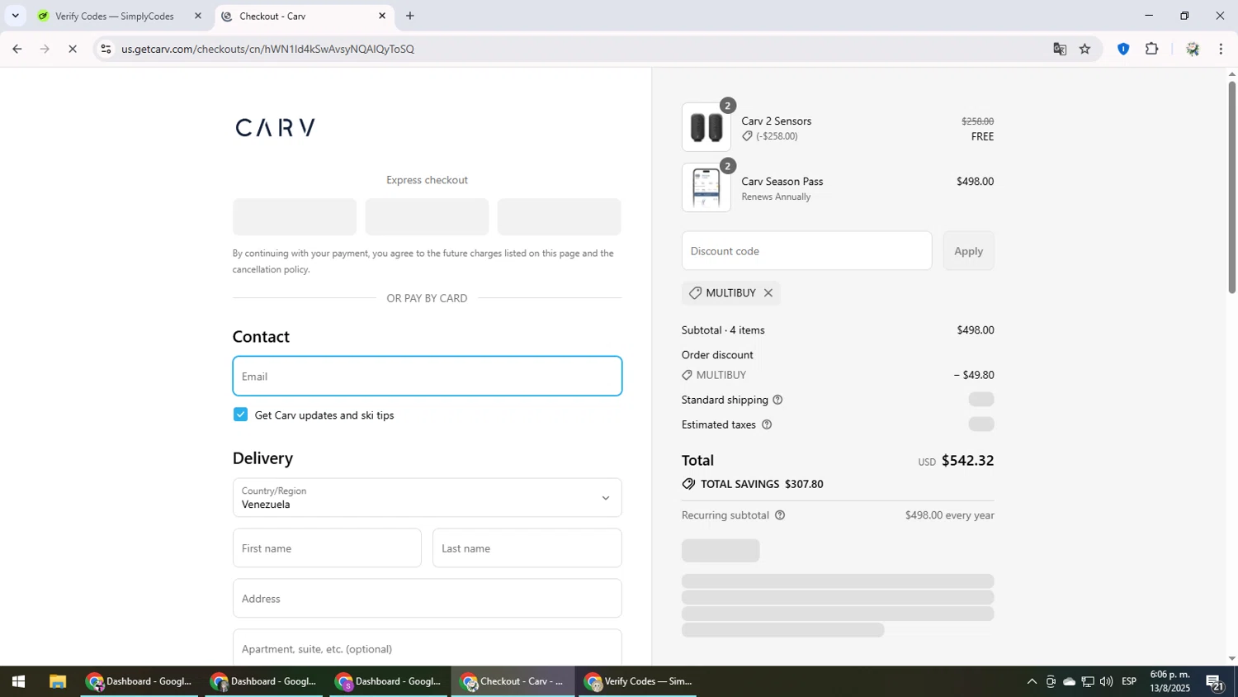Open File Explorer from the taskbar

(x=57, y=682)
